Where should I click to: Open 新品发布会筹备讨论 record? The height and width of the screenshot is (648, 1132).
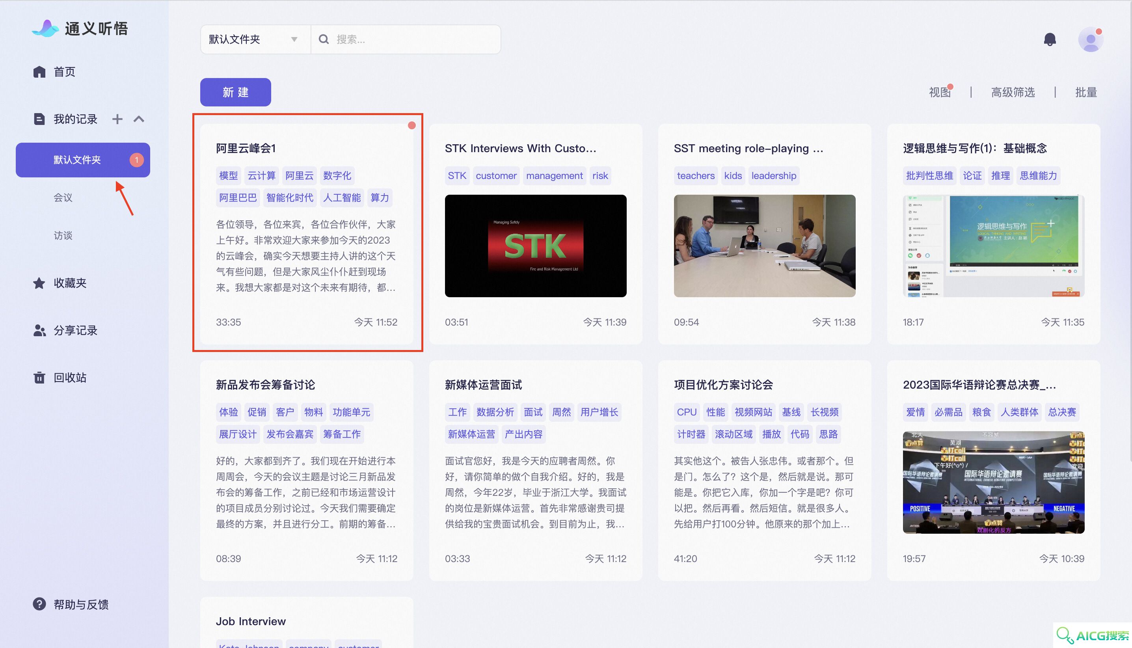pyautogui.click(x=265, y=385)
